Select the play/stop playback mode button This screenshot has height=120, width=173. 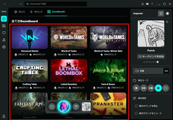pos(151,88)
